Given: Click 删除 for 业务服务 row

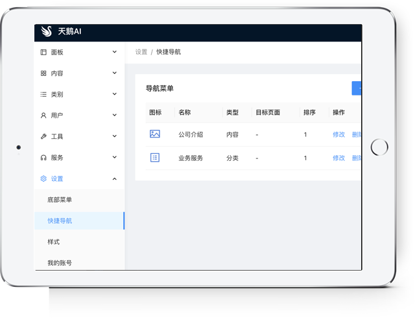Looking at the screenshot, I should point(357,158).
